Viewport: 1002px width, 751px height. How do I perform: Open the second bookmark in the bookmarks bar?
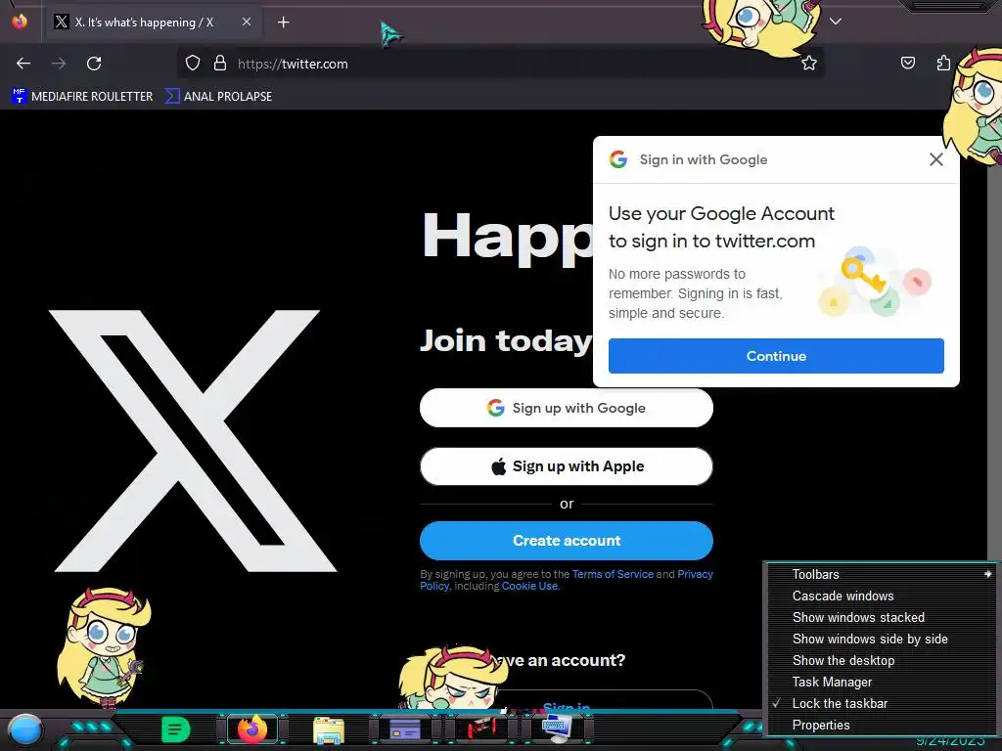click(x=218, y=97)
